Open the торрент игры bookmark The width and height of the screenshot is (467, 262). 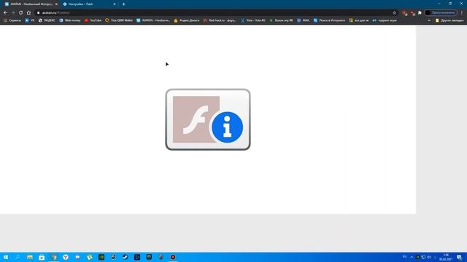[385, 20]
